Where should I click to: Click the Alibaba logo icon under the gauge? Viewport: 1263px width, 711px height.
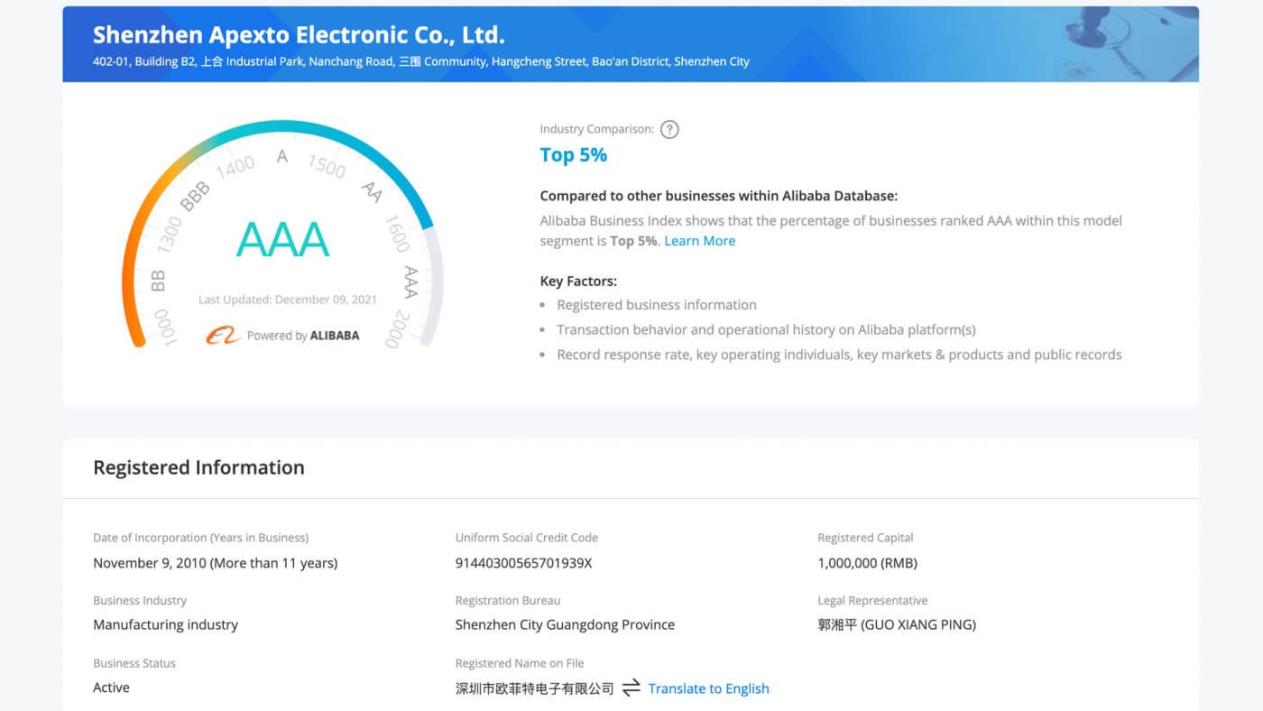[222, 336]
